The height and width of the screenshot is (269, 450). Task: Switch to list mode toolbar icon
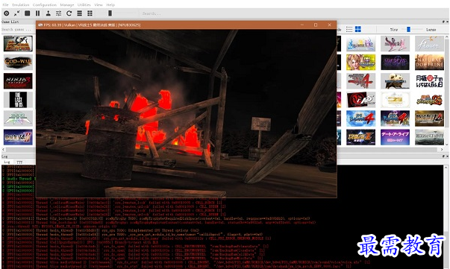[x=80, y=13]
